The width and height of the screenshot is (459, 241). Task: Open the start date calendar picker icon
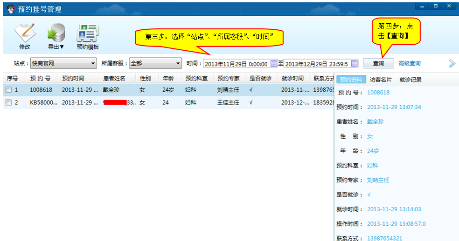[274, 63]
